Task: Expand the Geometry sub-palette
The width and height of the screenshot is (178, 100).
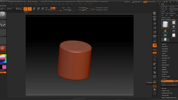Action: (165, 46)
